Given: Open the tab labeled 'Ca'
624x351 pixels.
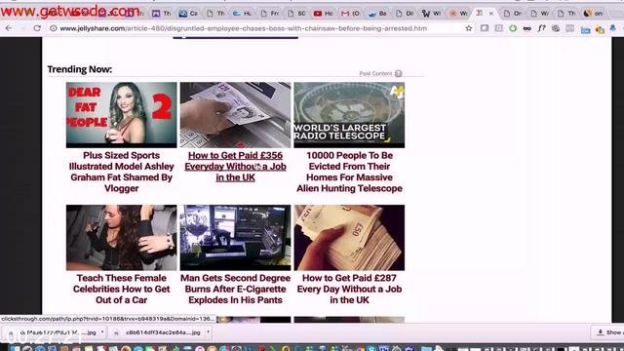Looking at the screenshot, I should [x=188, y=13].
